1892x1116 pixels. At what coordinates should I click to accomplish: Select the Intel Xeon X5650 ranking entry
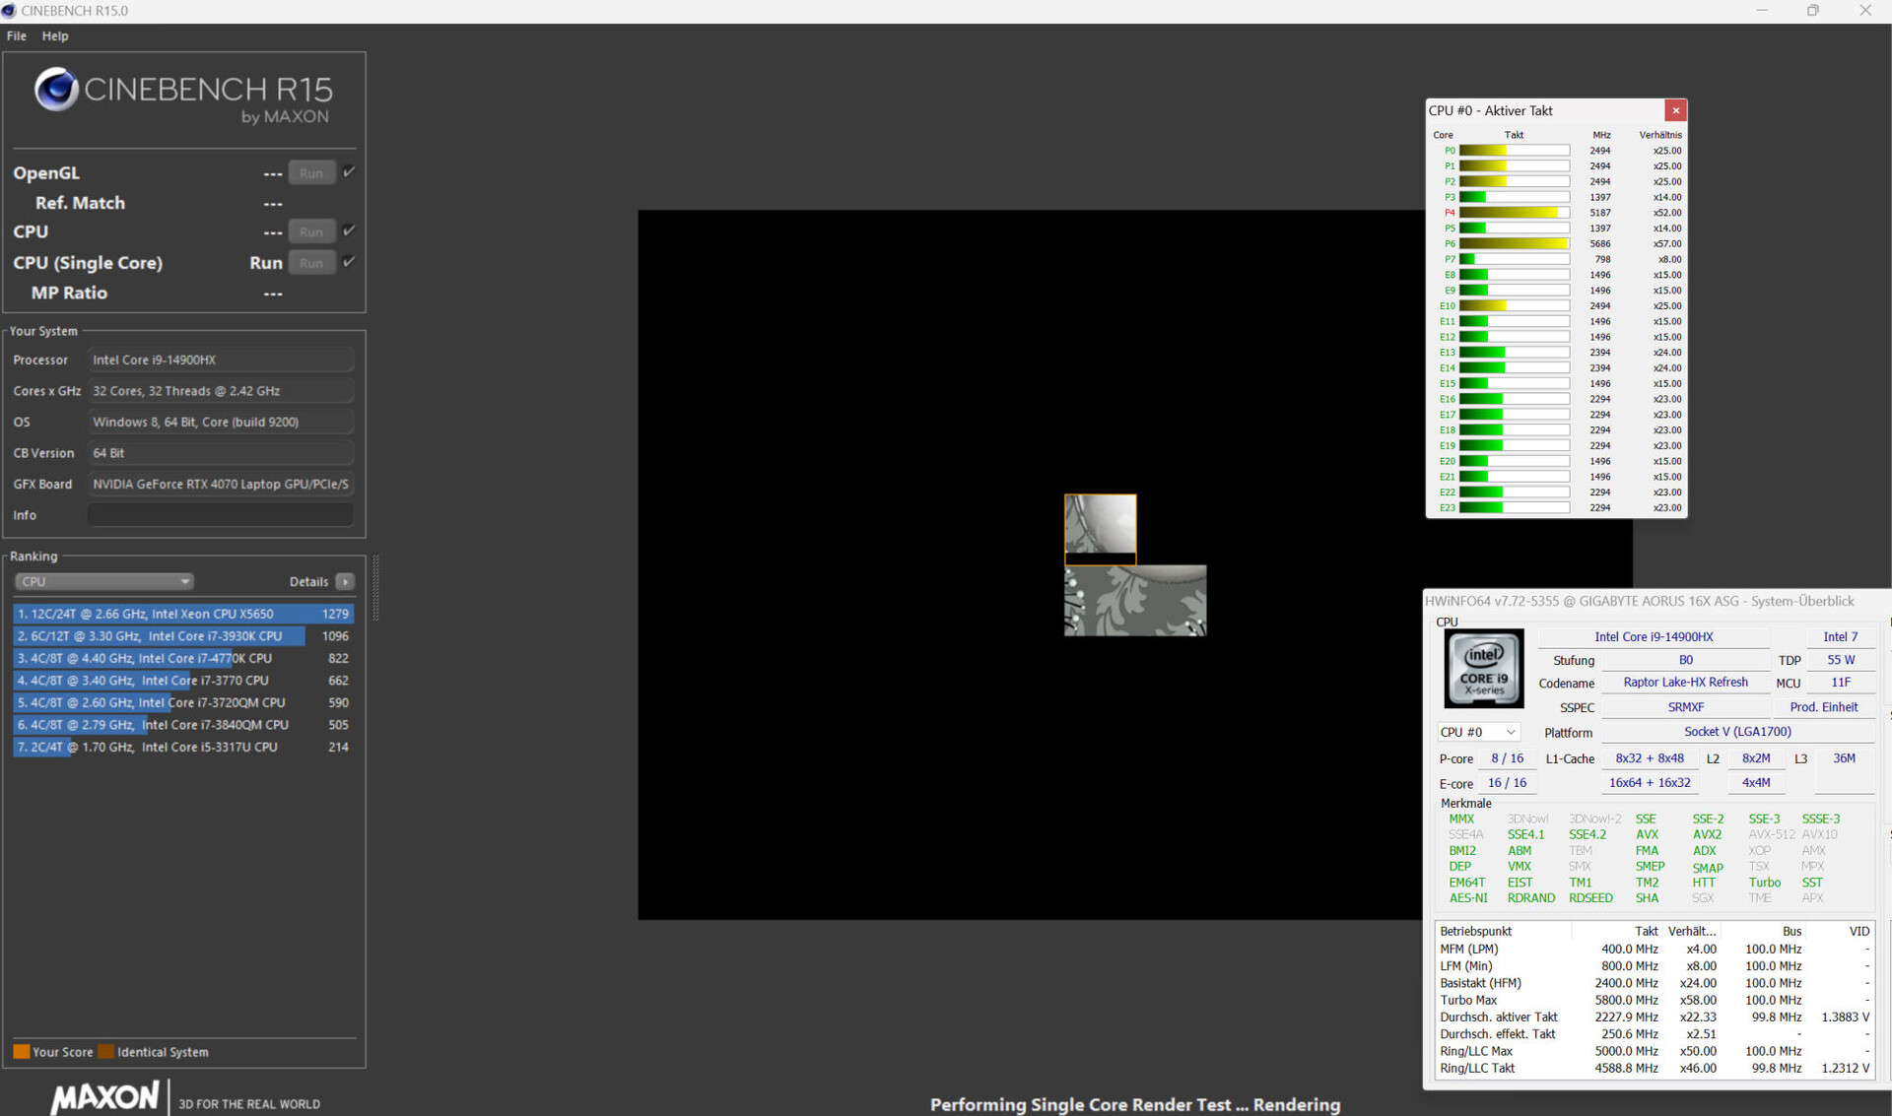(x=182, y=614)
